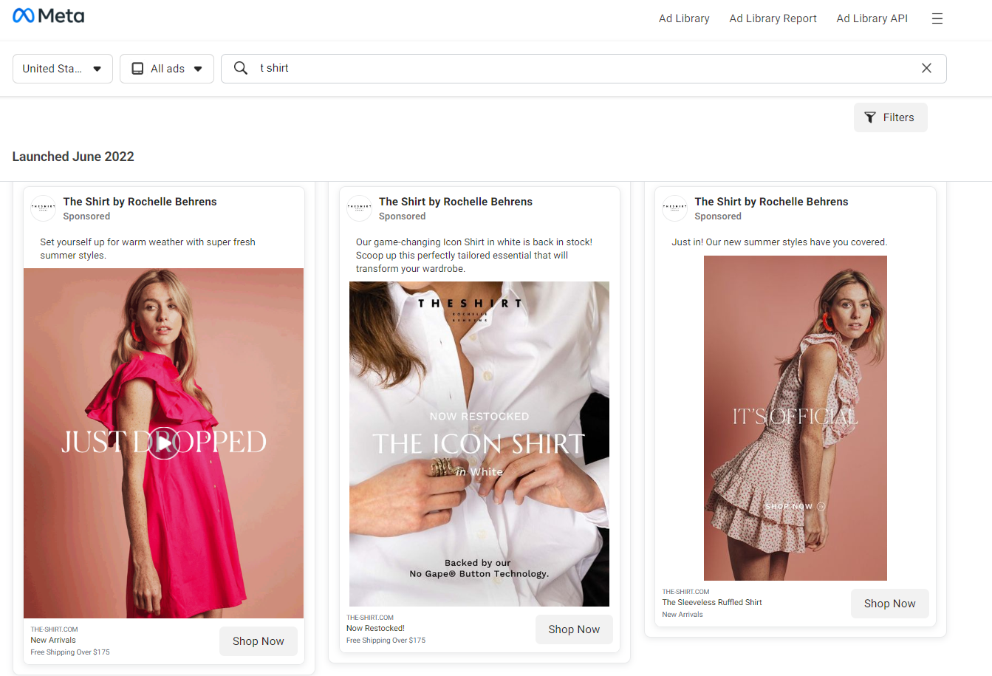992x676 pixels.
Task: Open the hamburger menu icon
Action: [937, 18]
